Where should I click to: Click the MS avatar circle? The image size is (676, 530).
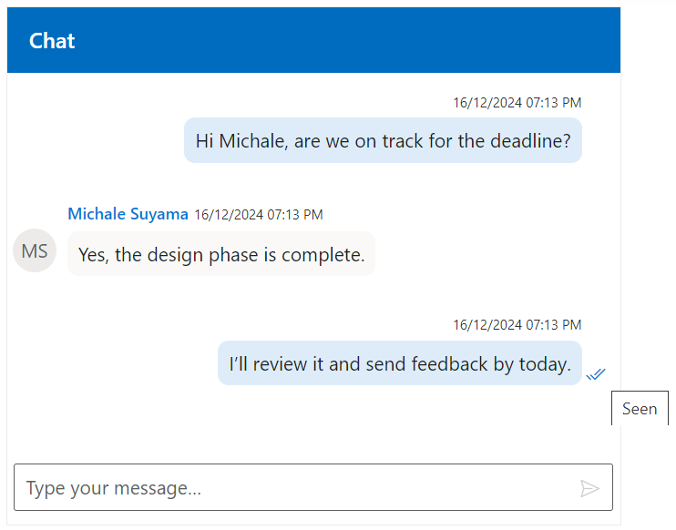[x=35, y=251]
